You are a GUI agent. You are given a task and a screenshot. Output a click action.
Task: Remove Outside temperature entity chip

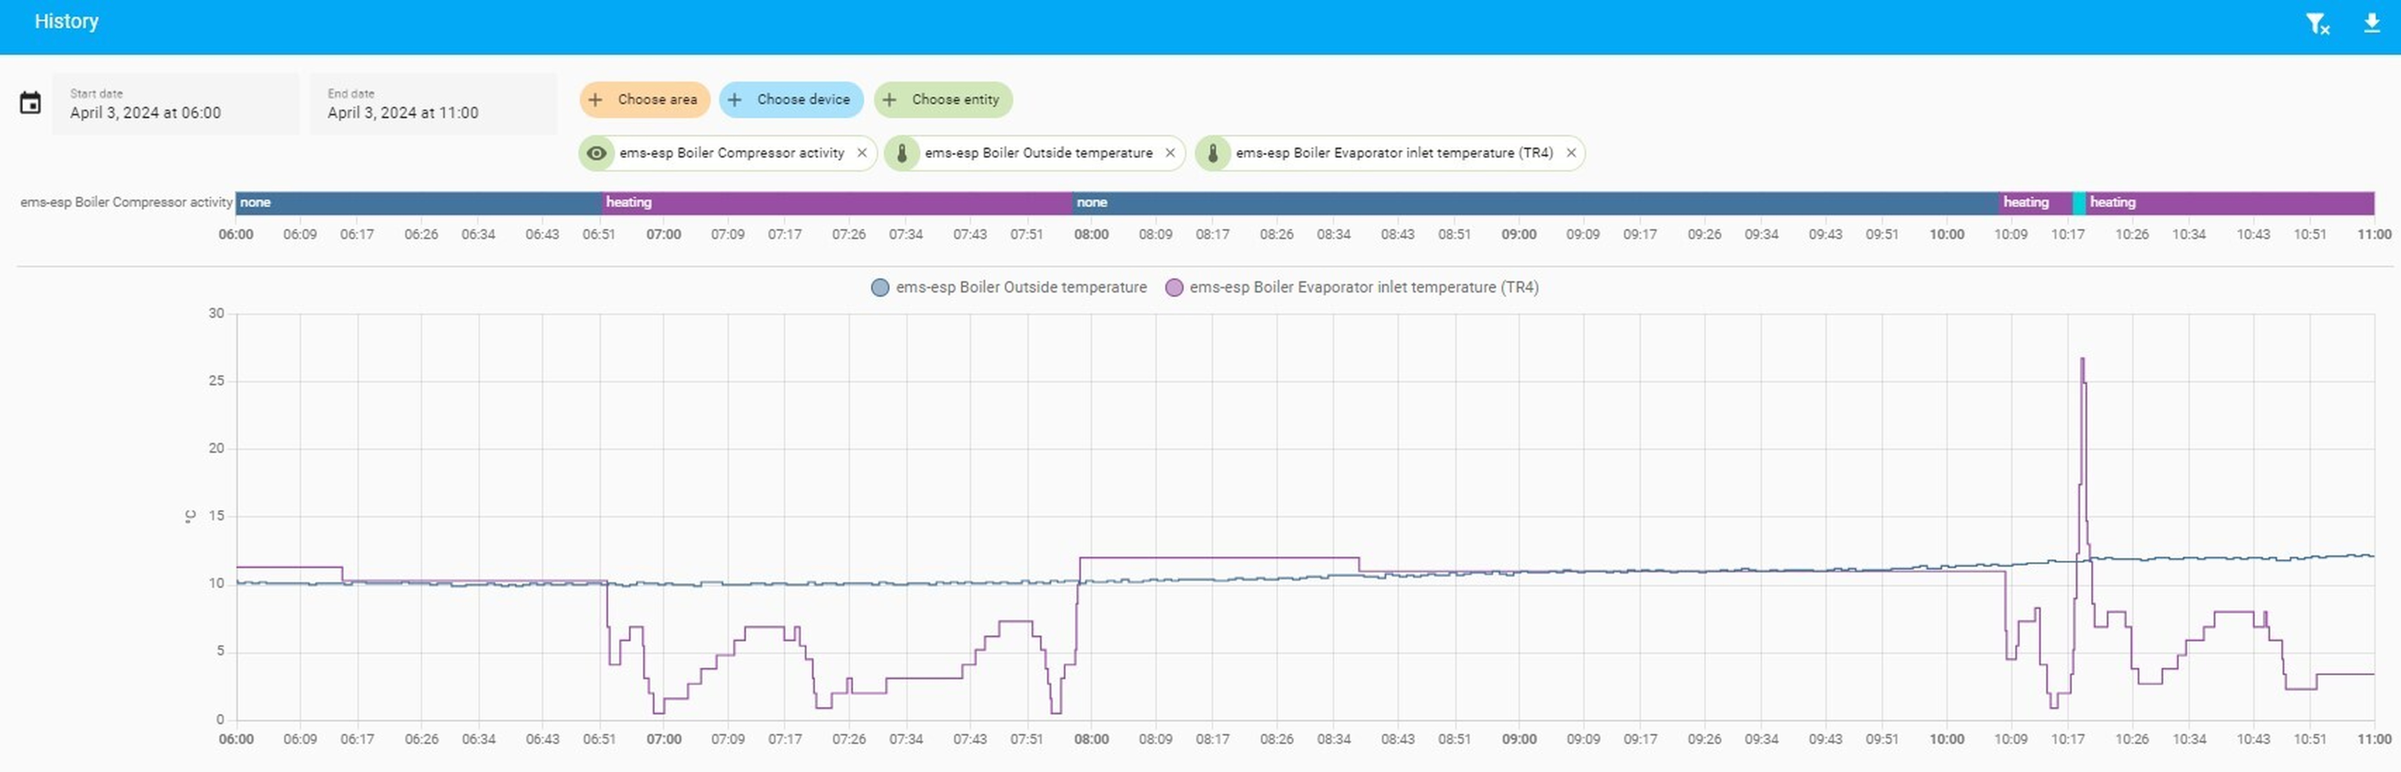(1171, 152)
